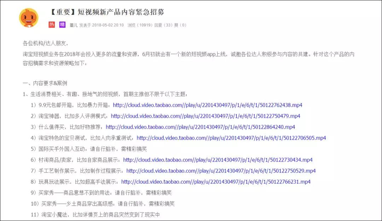Open the 人肉承重测试 video link

coord(232,138)
